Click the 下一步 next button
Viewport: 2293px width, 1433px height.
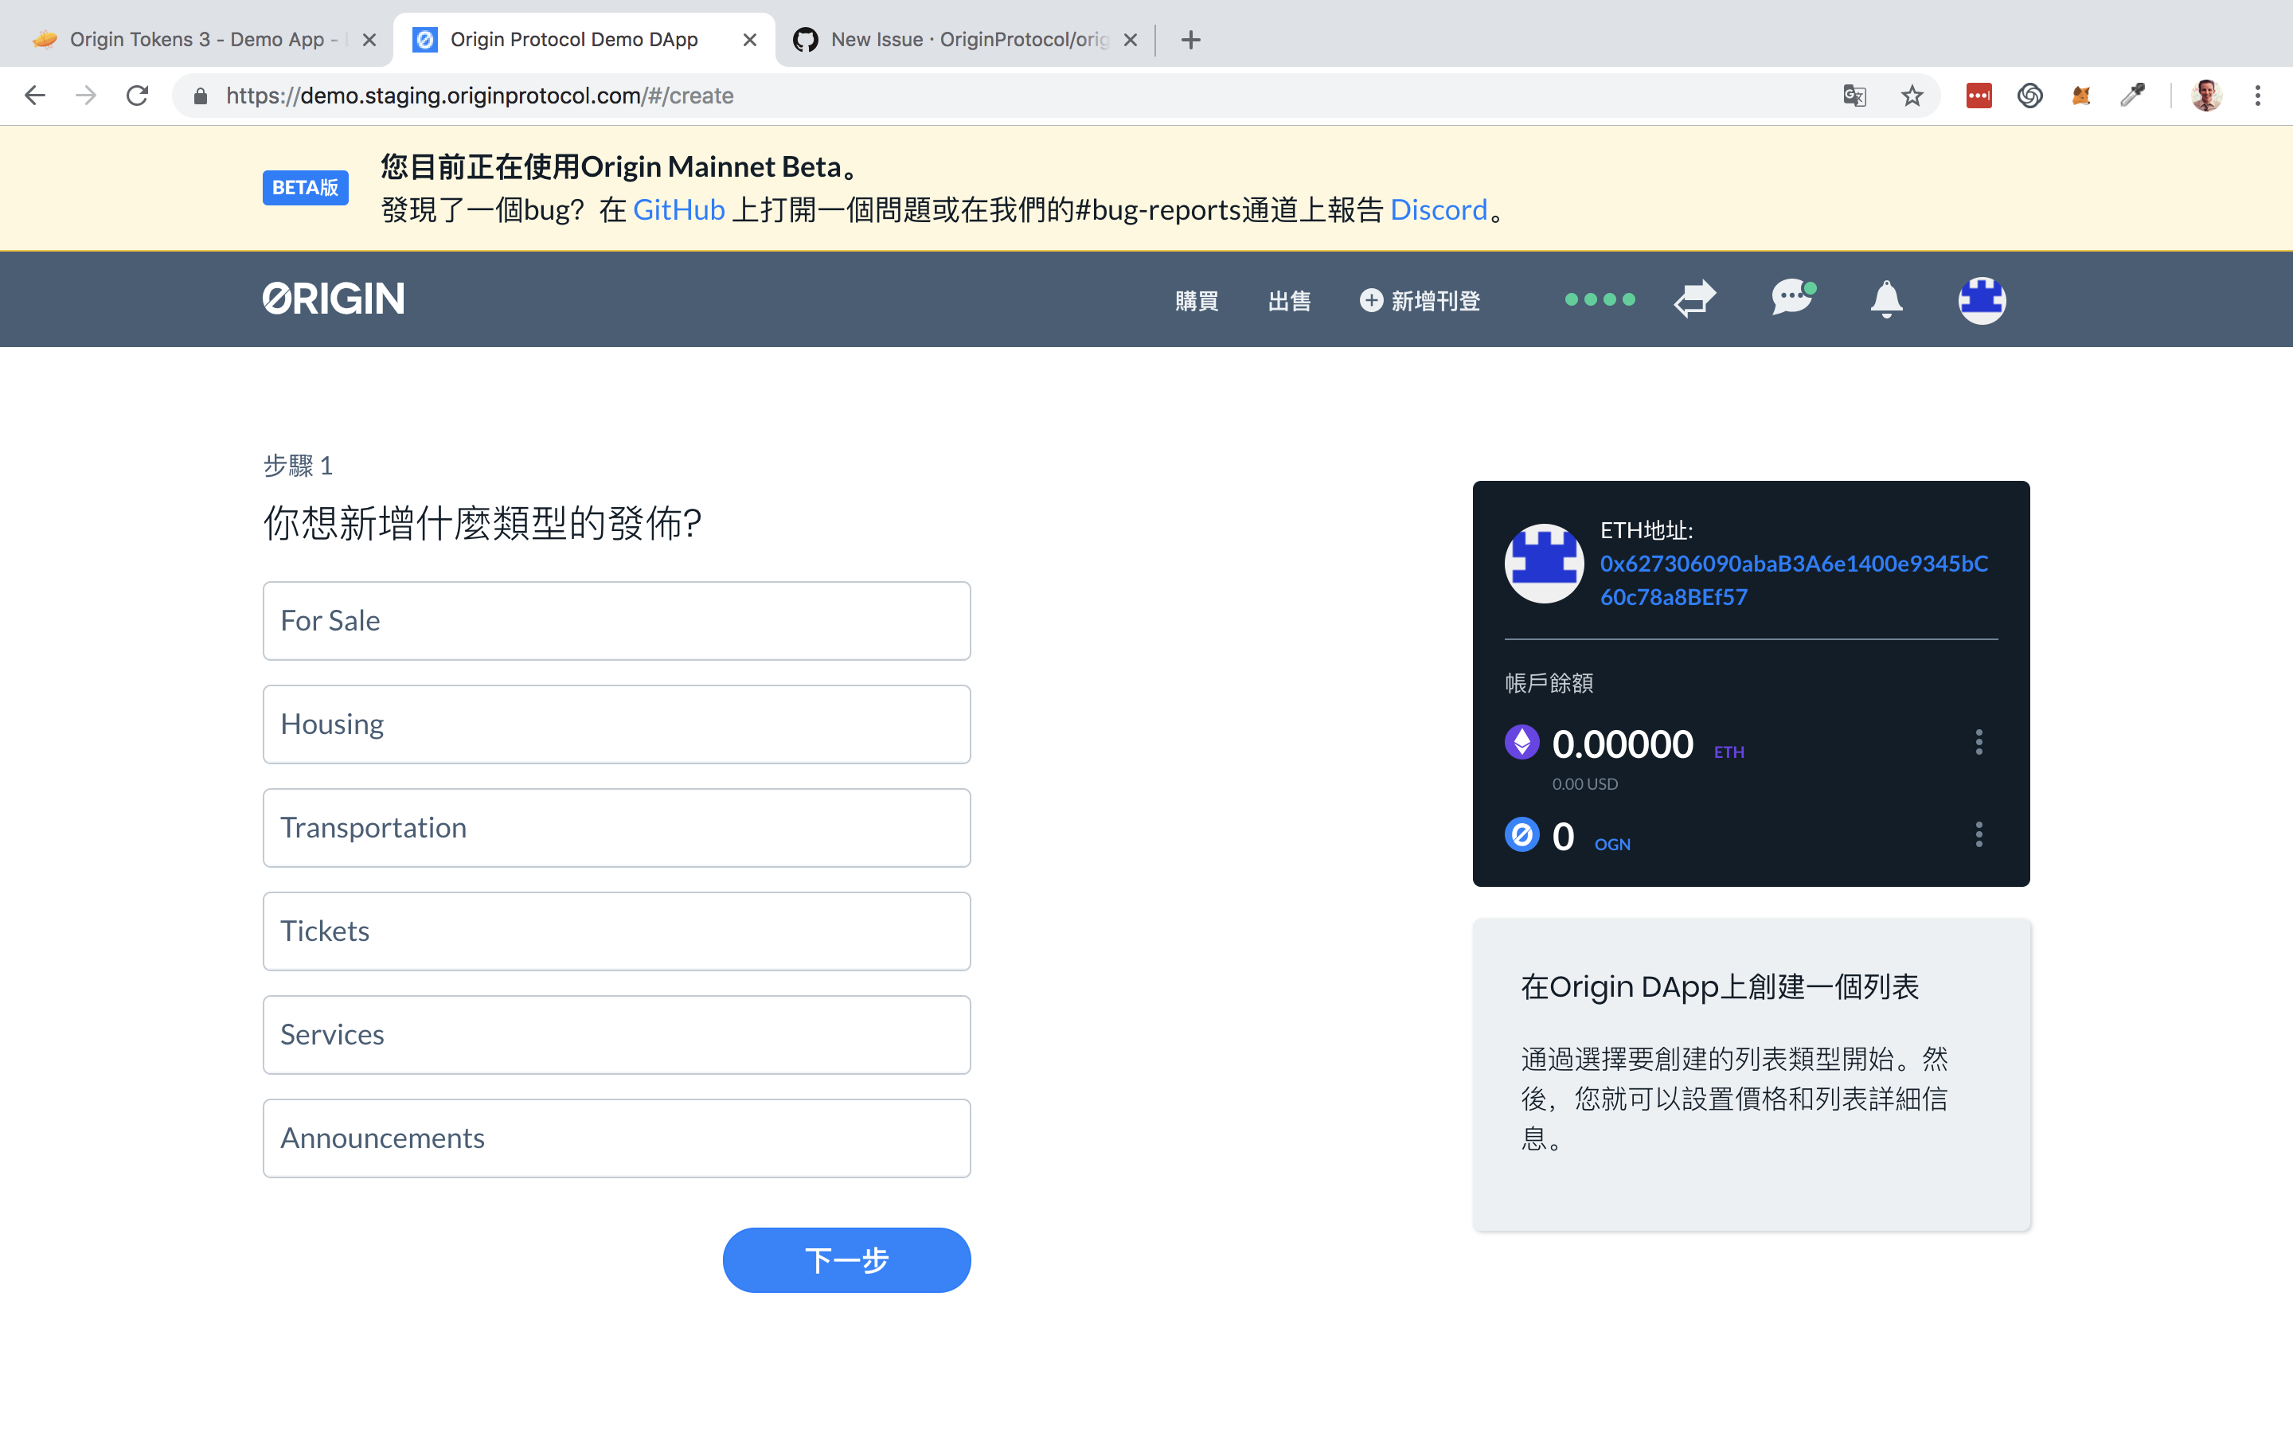(846, 1260)
